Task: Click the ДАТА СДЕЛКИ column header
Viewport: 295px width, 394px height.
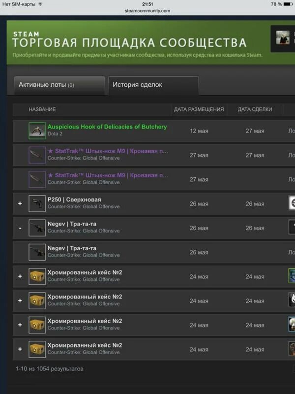Action: point(255,109)
